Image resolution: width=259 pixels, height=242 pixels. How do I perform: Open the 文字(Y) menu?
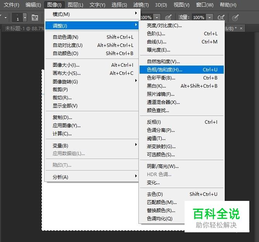pos(97,5)
